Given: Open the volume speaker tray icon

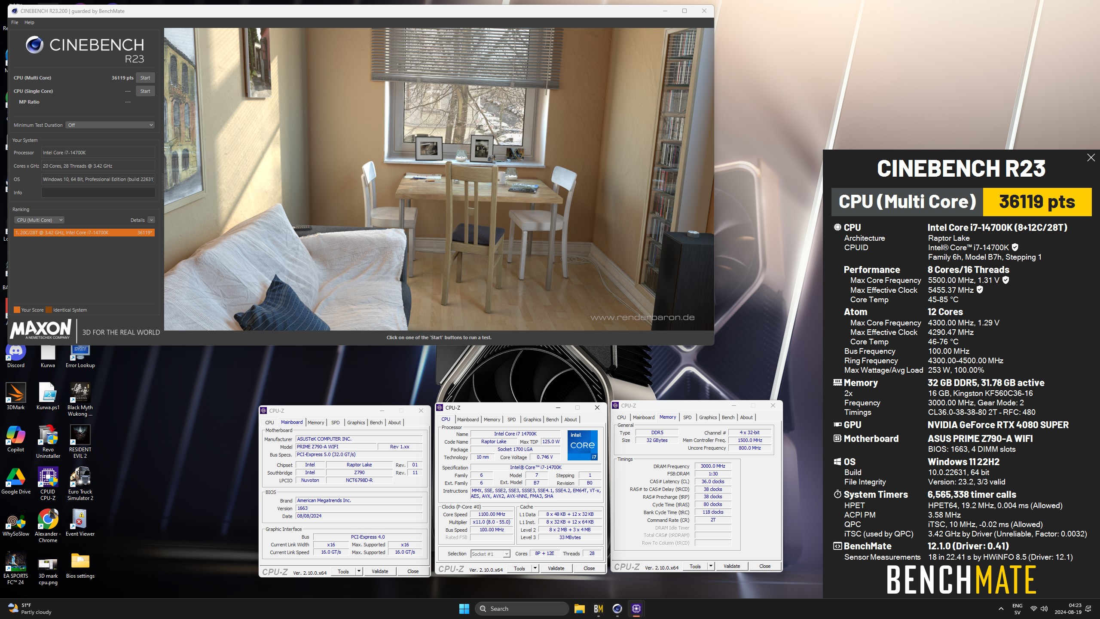Looking at the screenshot, I should [x=1044, y=609].
